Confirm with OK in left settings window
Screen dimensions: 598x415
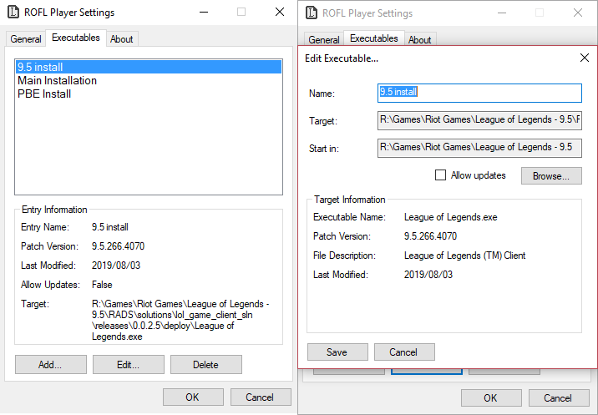click(193, 397)
